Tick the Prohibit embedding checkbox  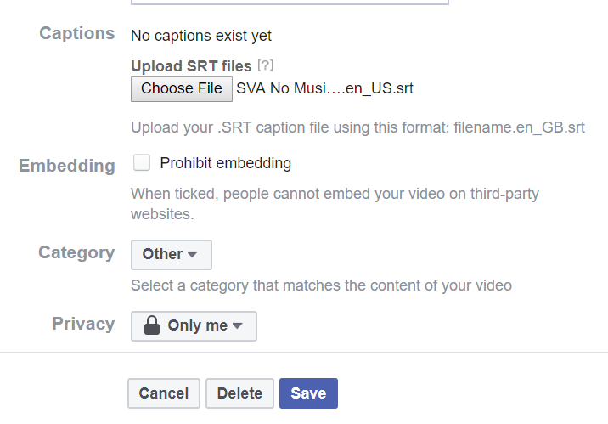(x=142, y=162)
